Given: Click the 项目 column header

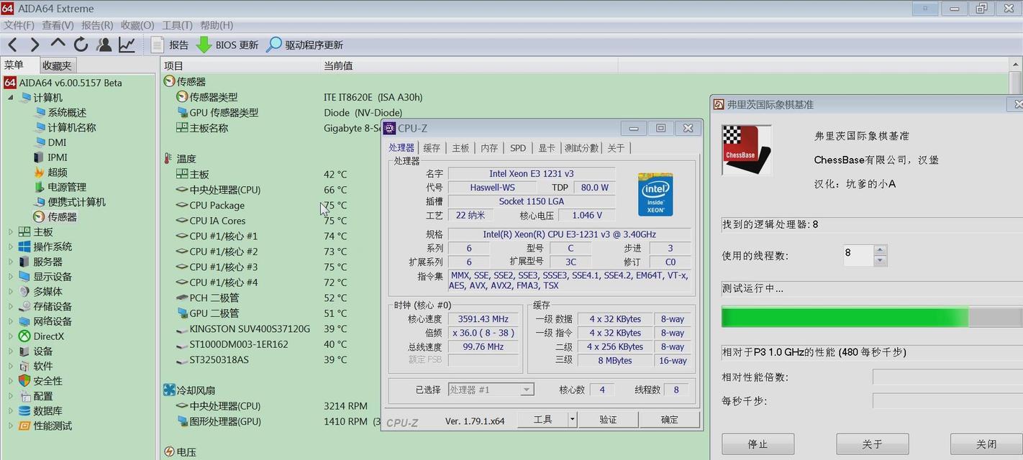Looking at the screenshot, I should (x=240, y=65).
